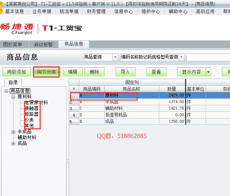The image size is (230, 196).
Task: Open the 财务管理 menu
Action: click(96, 11)
